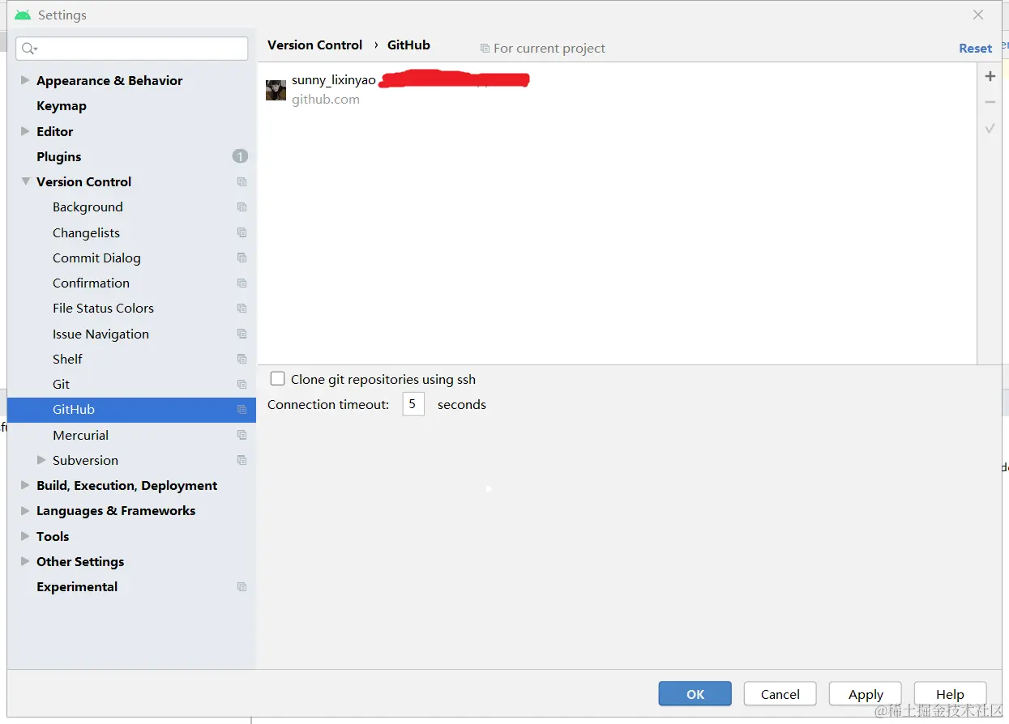The image size is (1009, 724).
Task: Click the Apply button
Action: pos(866,694)
